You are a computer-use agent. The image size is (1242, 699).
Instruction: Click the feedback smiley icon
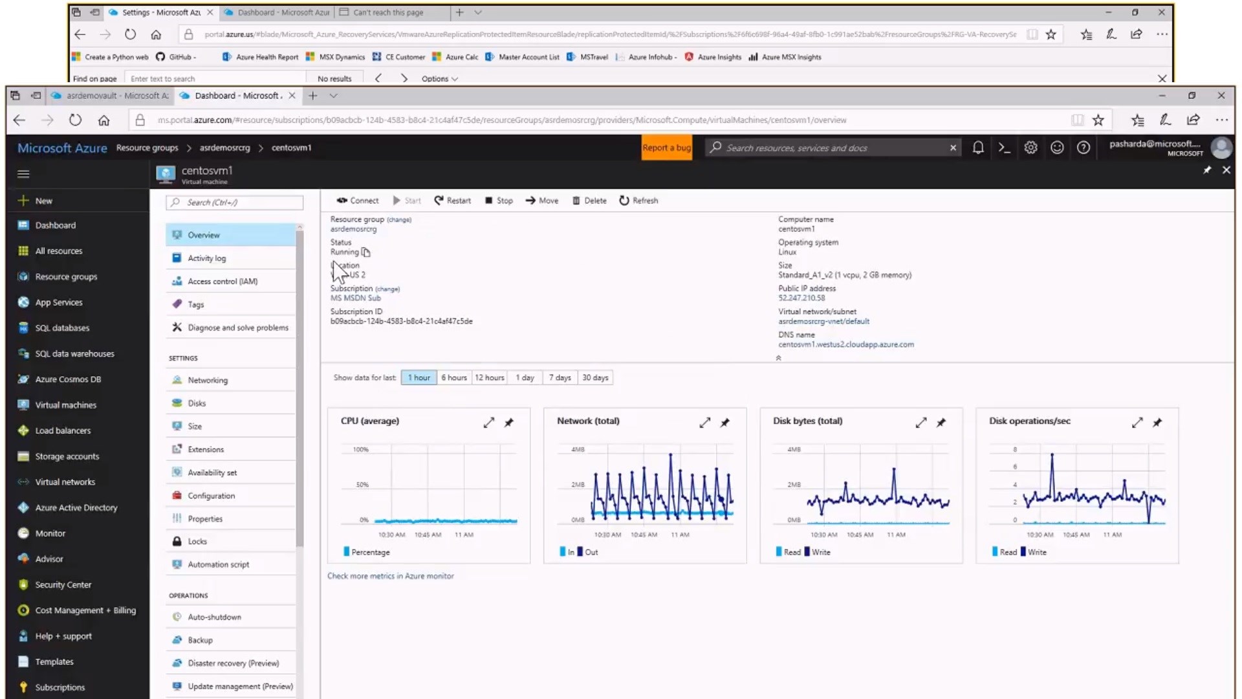pos(1057,148)
